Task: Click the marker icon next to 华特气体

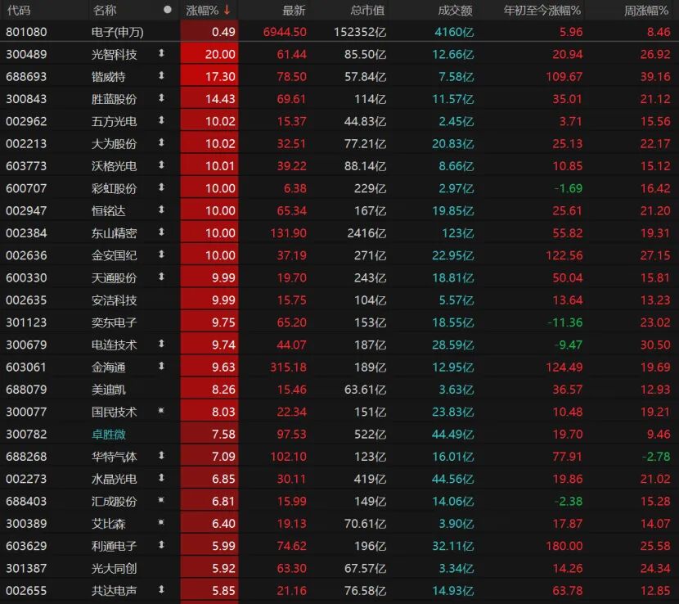Action: click(x=161, y=455)
